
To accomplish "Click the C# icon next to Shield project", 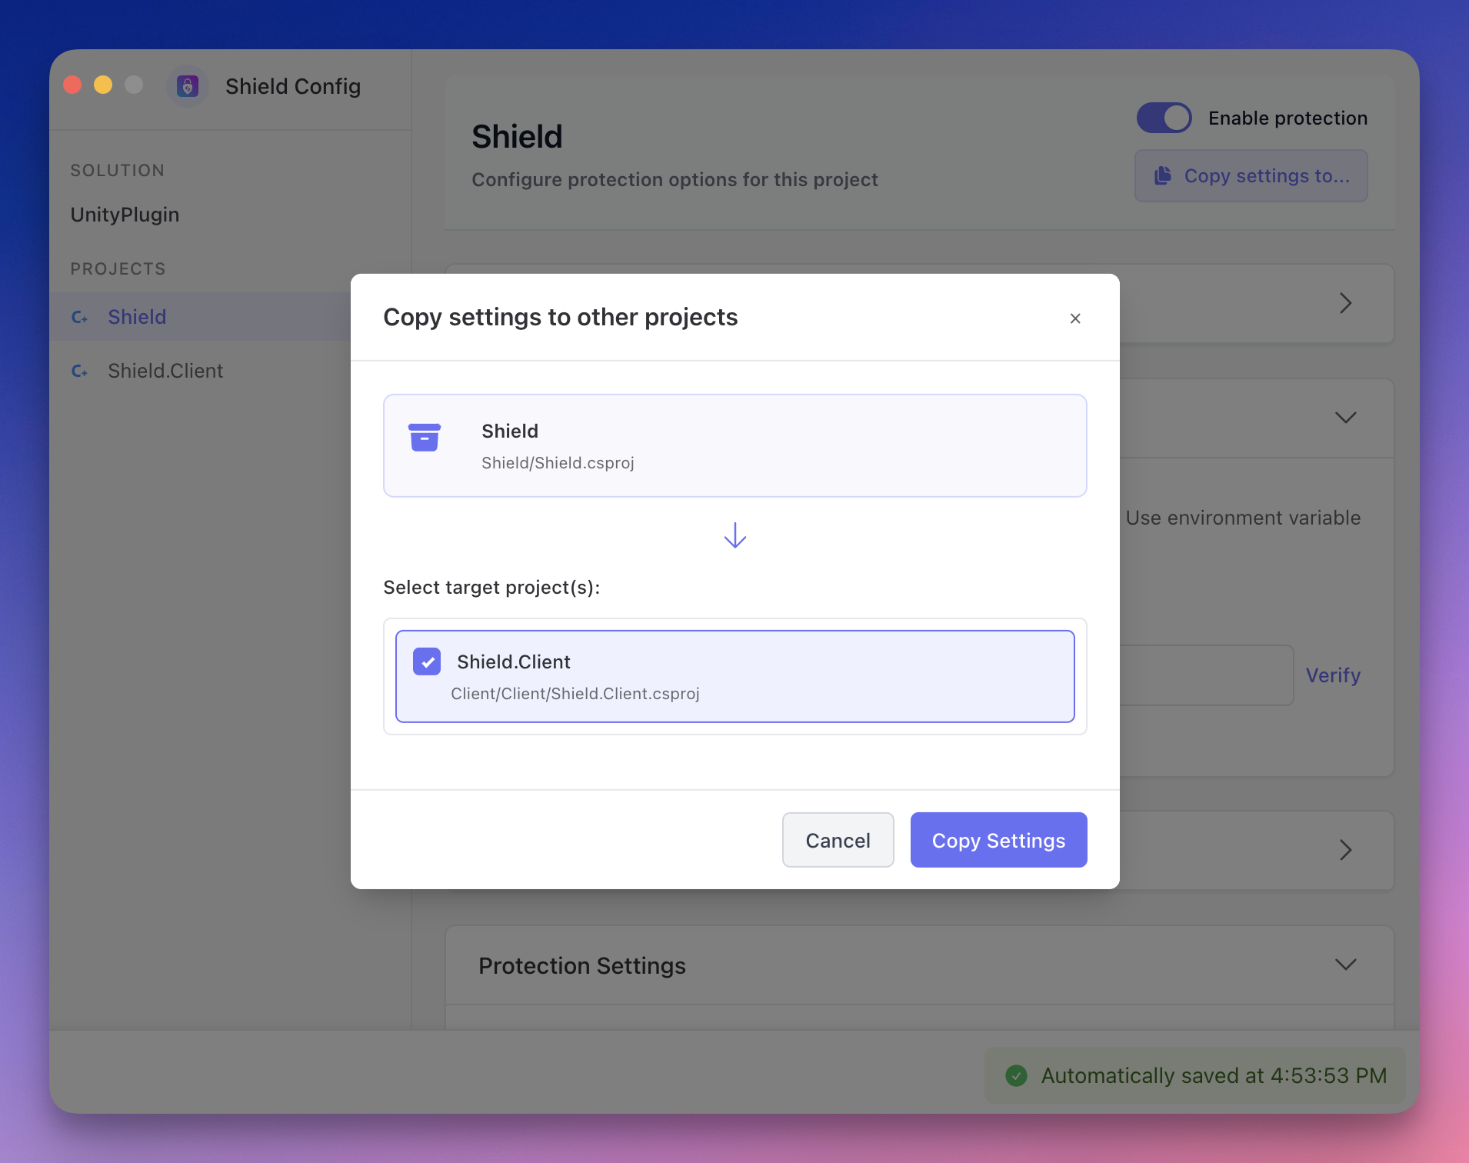I will coord(80,317).
